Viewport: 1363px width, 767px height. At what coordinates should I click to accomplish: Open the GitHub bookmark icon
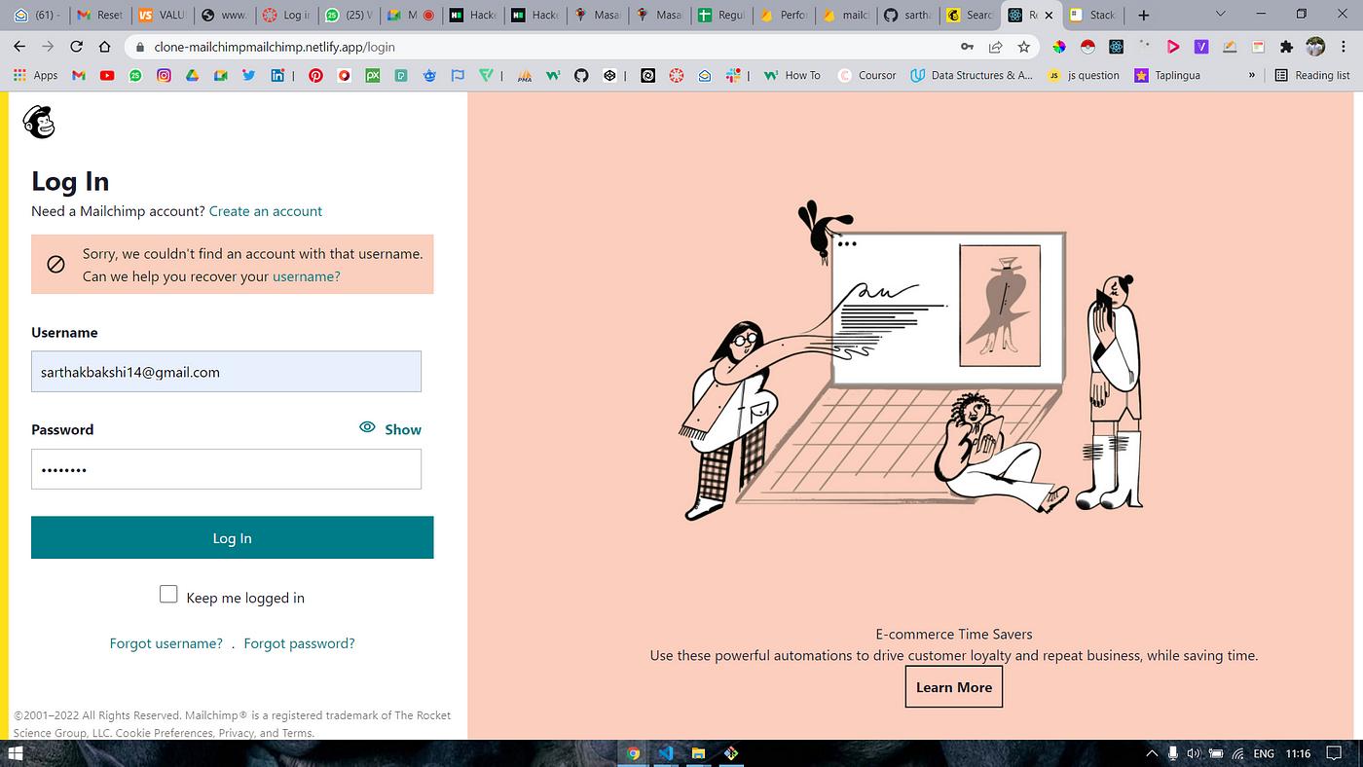[581, 75]
